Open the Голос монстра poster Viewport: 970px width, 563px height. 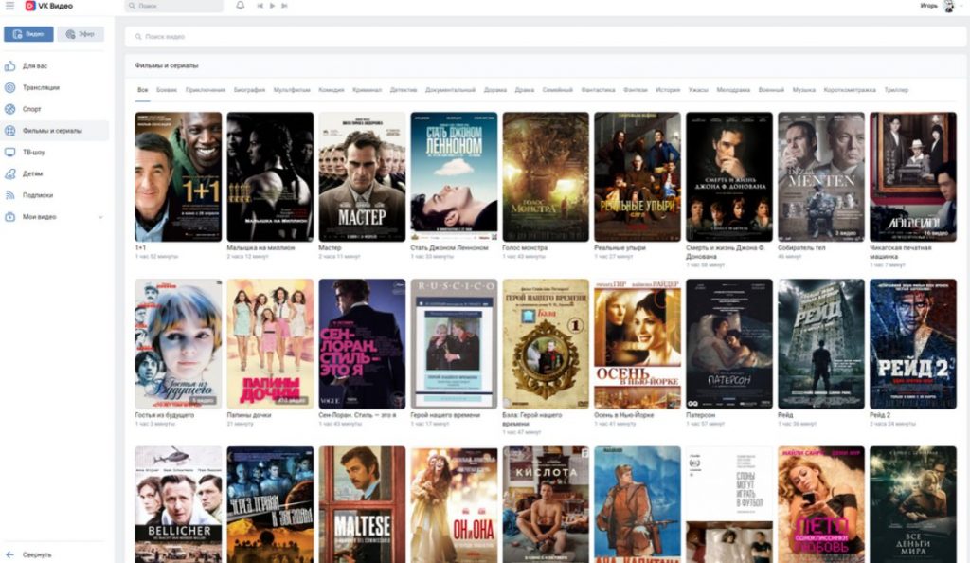tap(546, 177)
